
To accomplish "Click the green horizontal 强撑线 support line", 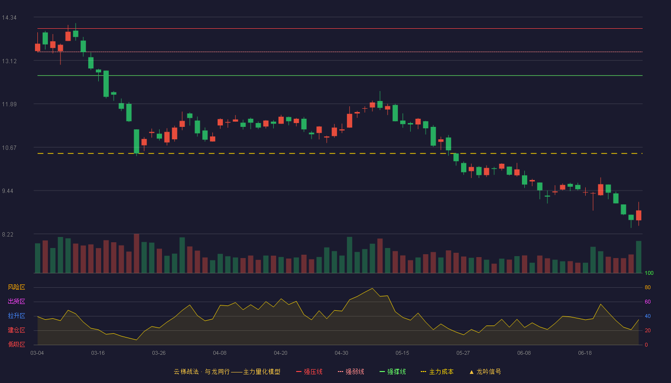I will point(340,75).
